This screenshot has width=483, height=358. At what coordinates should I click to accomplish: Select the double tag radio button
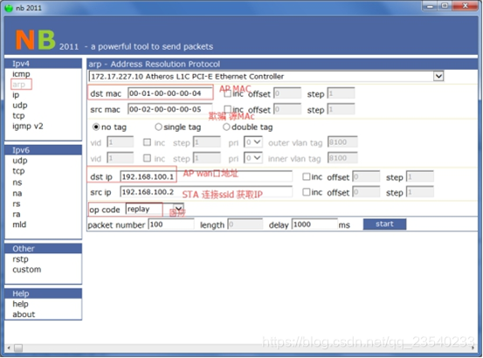pyautogui.click(x=226, y=127)
